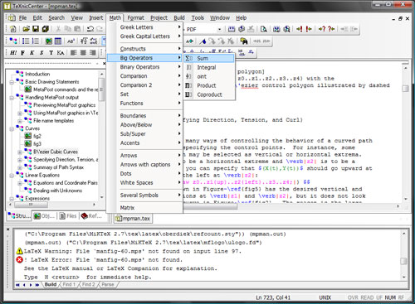The height and width of the screenshot is (304, 415).
Task: Save the file with the floppy icon
Action: [x=36, y=29]
